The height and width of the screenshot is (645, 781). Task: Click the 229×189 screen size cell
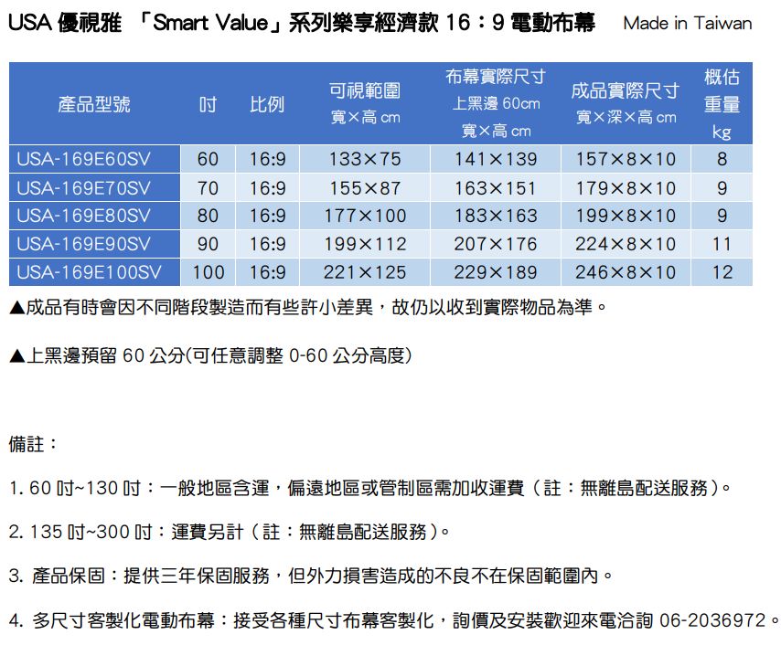tap(496, 272)
